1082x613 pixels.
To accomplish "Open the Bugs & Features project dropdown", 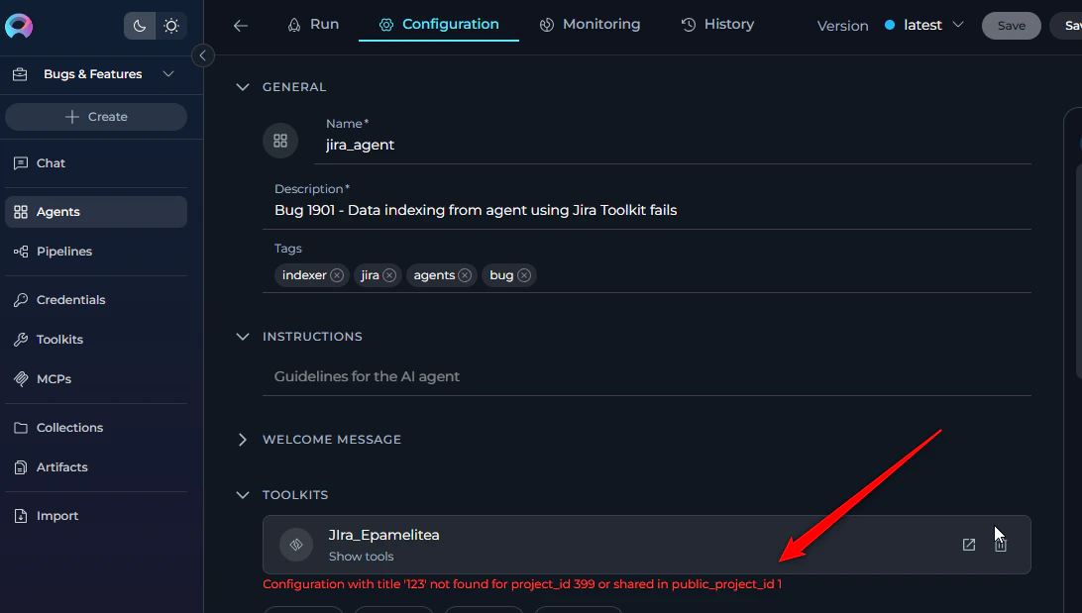I will click(167, 73).
